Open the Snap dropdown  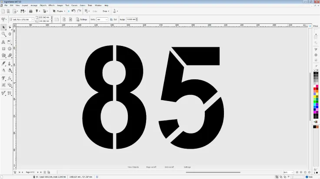106,11
